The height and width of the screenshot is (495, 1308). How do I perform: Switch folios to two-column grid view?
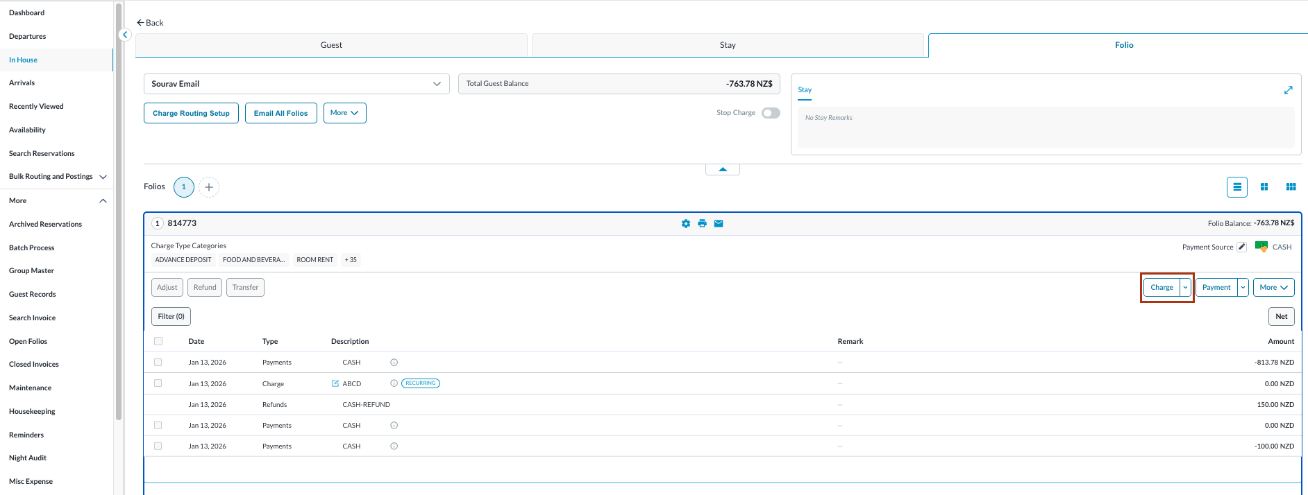point(1264,187)
